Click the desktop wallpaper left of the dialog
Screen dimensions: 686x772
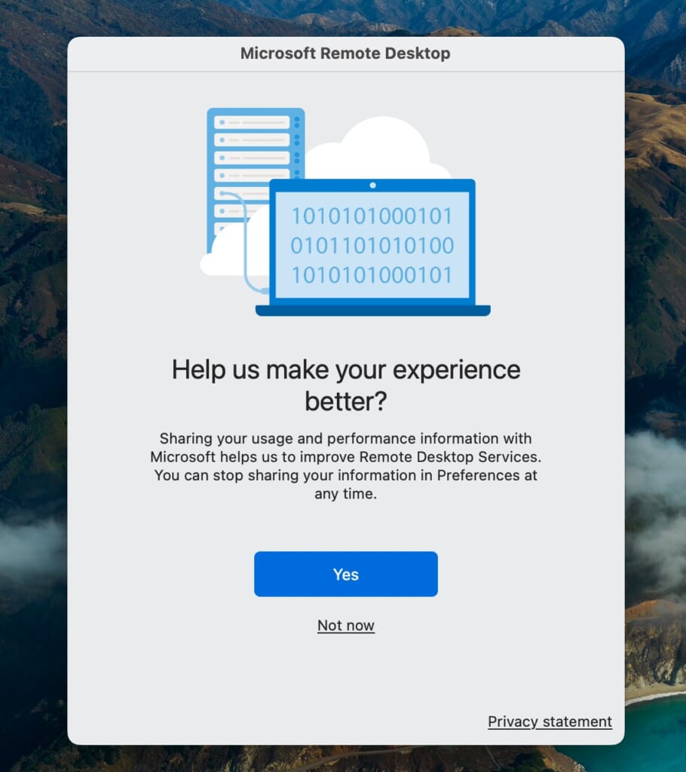click(x=34, y=386)
